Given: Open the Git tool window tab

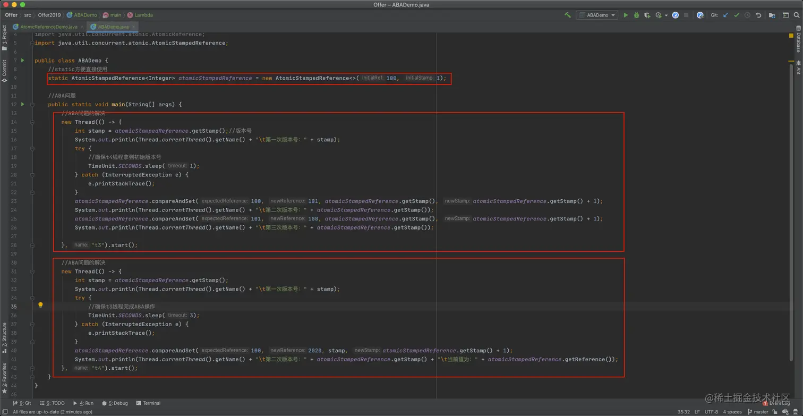Looking at the screenshot, I should [22, 403].
